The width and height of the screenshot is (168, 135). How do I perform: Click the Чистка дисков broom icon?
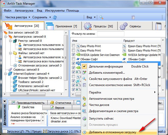84,105
